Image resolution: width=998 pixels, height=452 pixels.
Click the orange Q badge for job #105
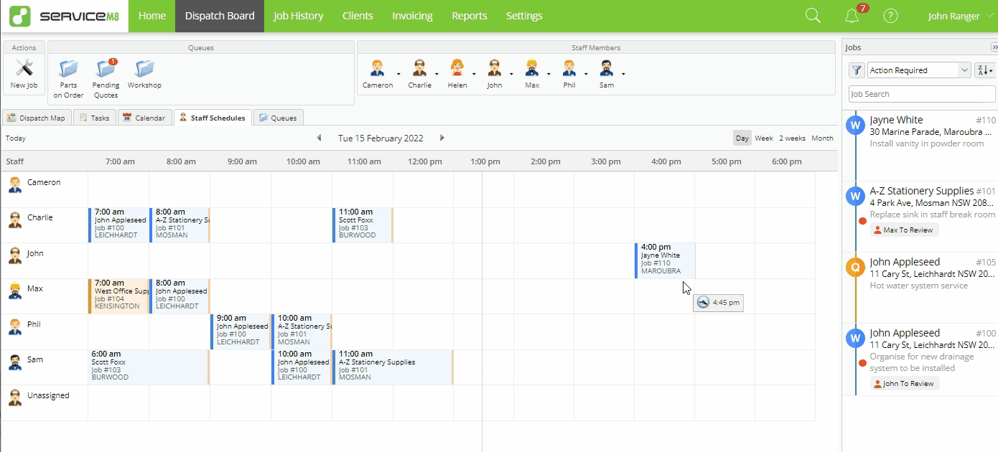(856, 267)
